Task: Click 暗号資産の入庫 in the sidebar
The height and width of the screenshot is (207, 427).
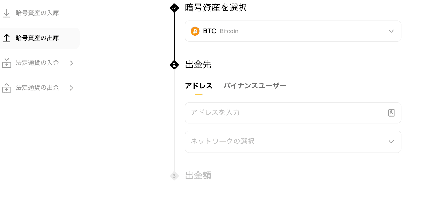Action: click(x=37, y=13)
